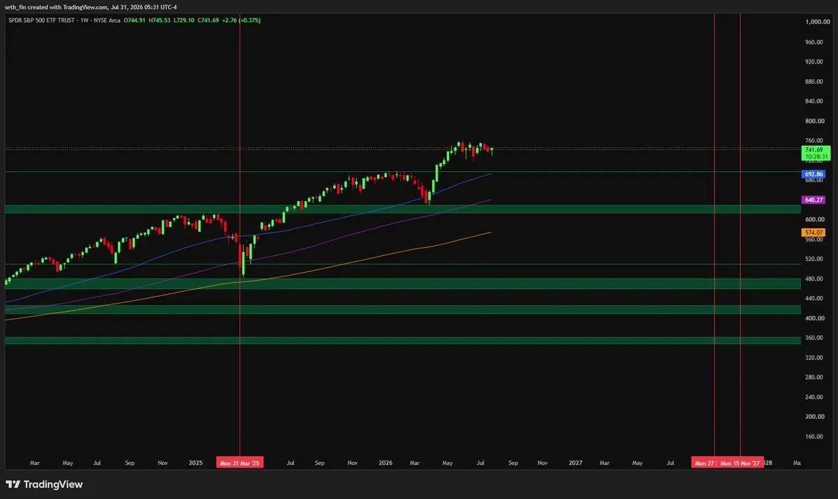This screenshot has width=838, height=499.
Task: Click the 960.00 price axis label
Action: click(x=815, y=42)
